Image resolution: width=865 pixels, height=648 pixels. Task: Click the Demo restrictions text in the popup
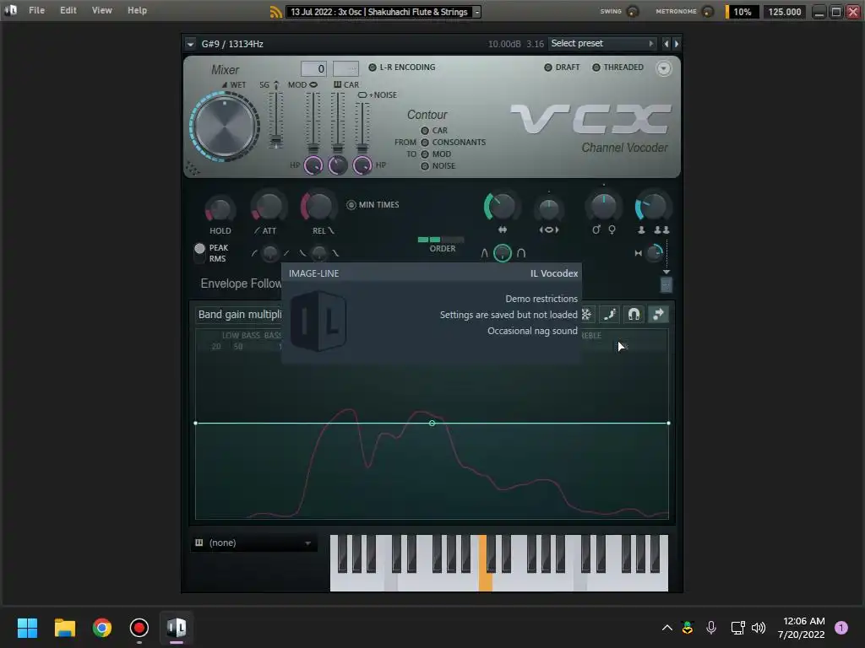point(541,299)
